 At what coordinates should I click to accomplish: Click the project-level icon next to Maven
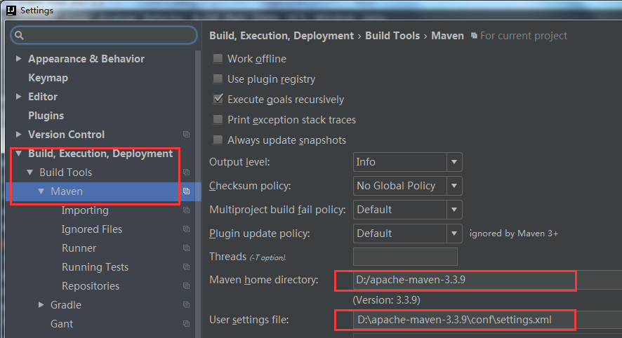[187, 191]
